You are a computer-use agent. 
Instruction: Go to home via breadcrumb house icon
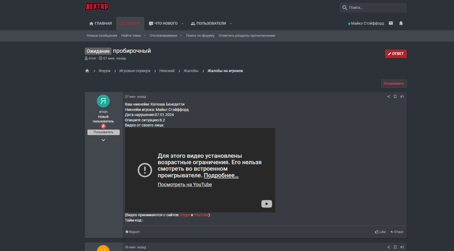[87, 71]
